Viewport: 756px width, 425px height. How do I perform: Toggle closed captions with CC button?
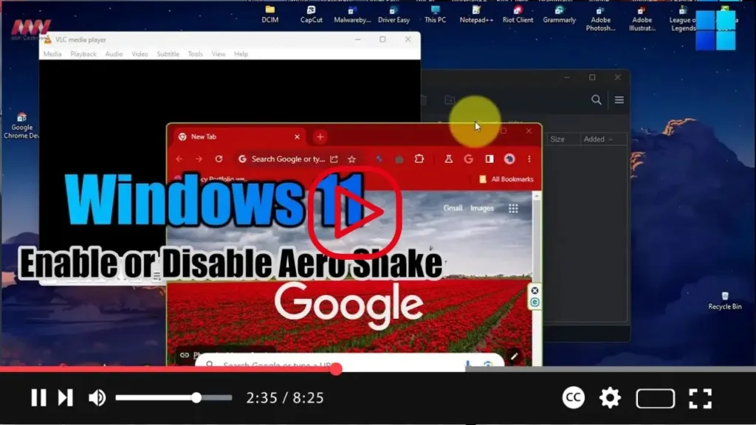[574, 398]
